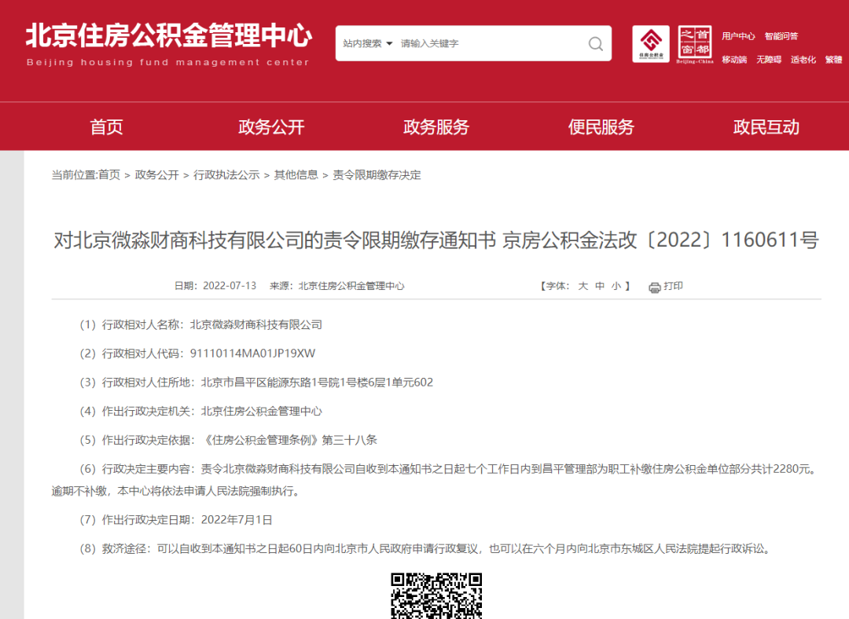Set font size to 中

pos(600,286)
